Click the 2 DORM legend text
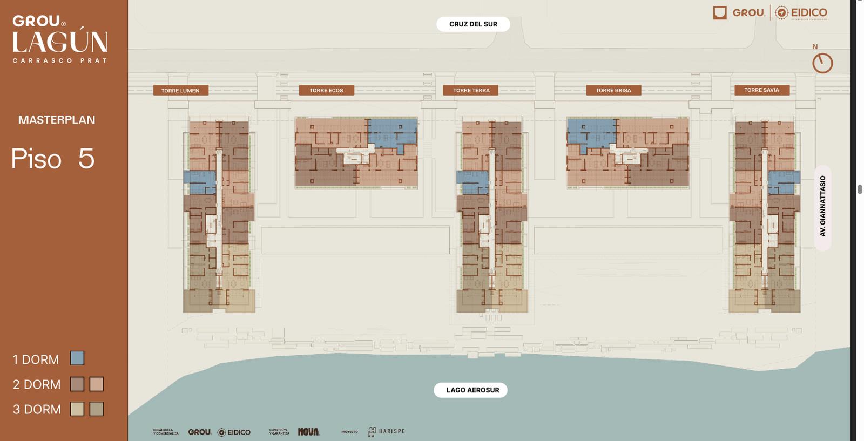 tap(37, 384)
